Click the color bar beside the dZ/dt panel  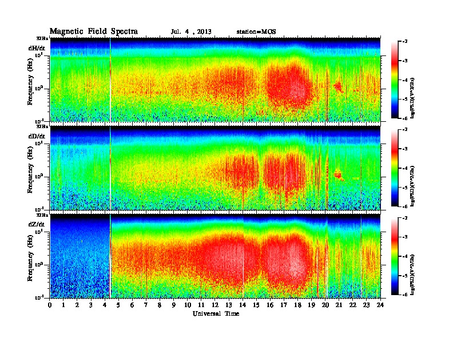pyautogui.click(x=395, y=256)
